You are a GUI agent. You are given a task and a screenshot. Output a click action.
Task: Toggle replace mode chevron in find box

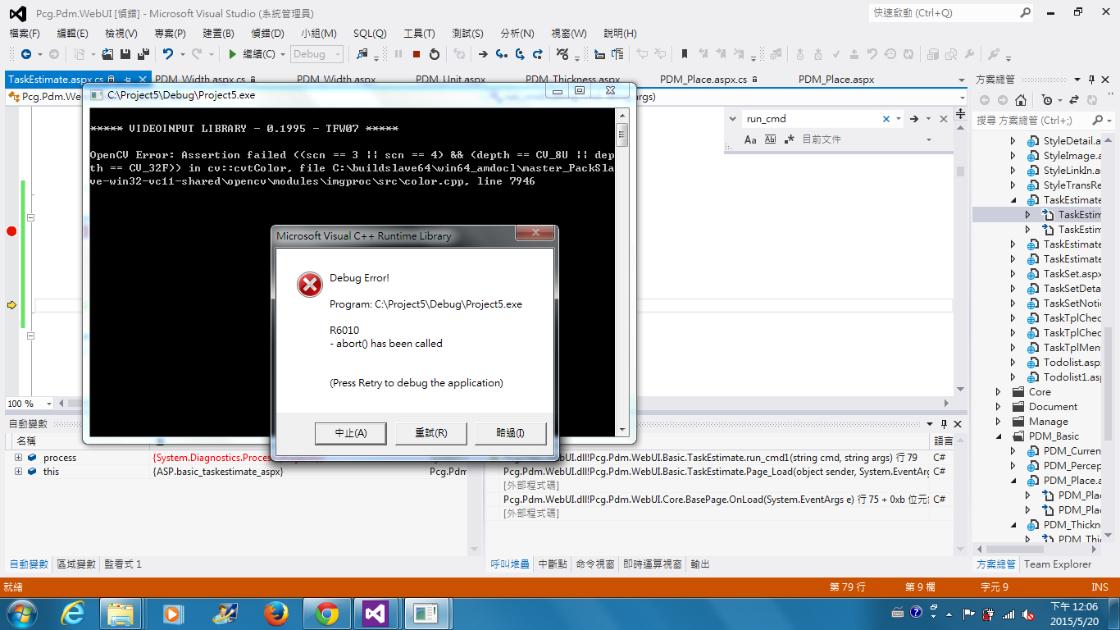[x=732, y=119]
